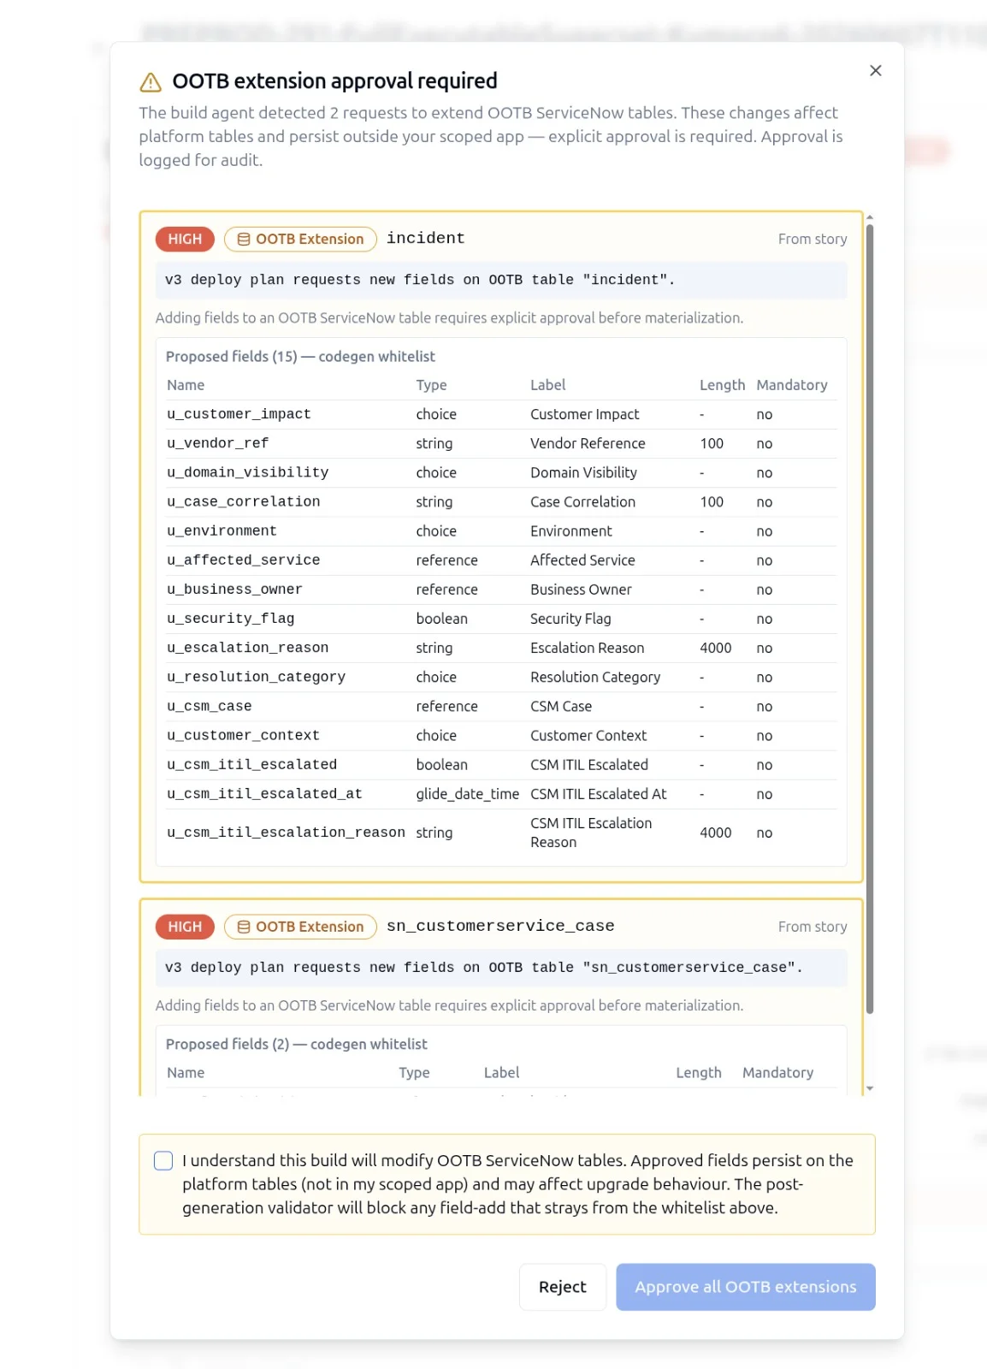Click 'Proposed fields (2) — codegen whitelist' heading

tap(296, 1044)
